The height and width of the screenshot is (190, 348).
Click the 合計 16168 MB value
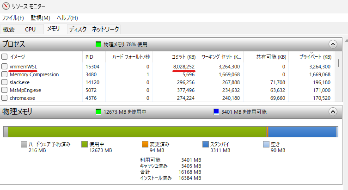pyautogui.click(x=190, y=172)
